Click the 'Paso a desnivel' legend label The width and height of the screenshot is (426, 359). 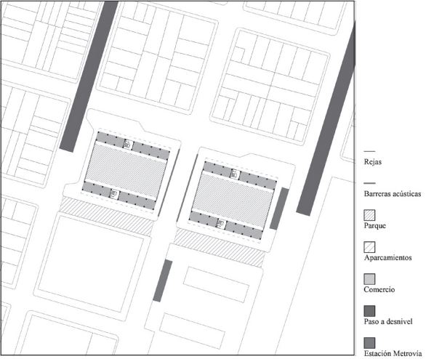pyautogui.click(x=388, y=321)
